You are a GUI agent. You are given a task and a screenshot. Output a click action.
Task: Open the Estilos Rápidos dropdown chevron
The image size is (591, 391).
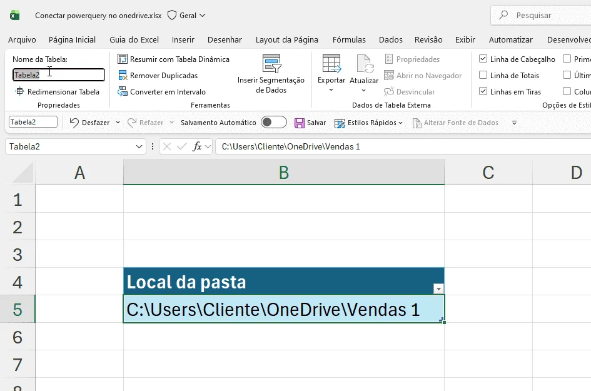click(x=401, y=123)
